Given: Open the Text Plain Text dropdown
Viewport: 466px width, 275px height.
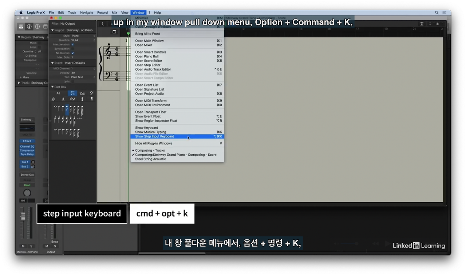Looking at the screenshot, I should click(83, 77).
